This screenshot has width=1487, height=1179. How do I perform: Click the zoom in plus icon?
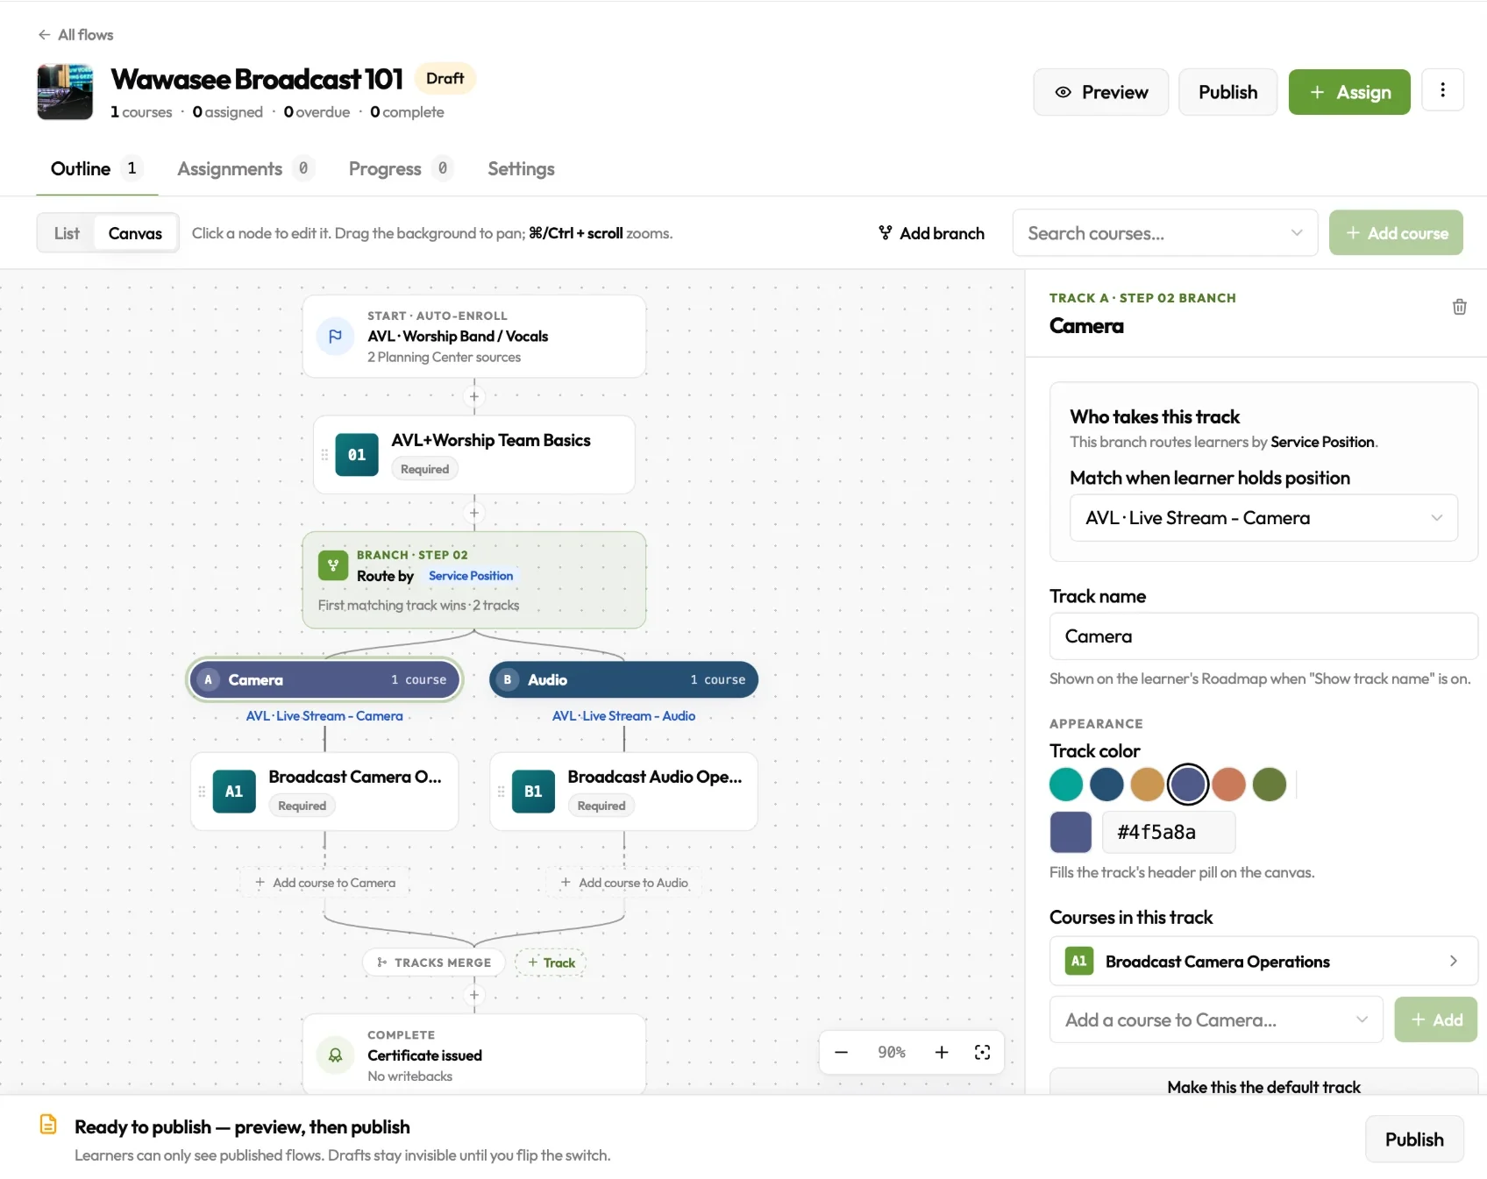[942, 1052]
